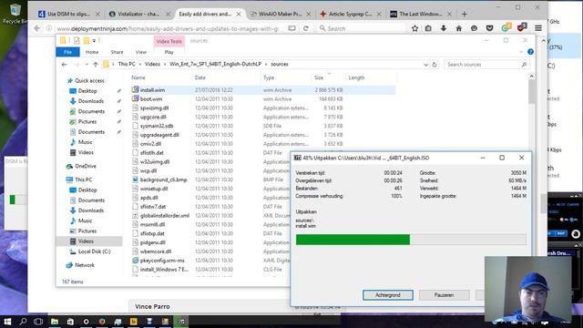Switch to Use DSM to slips tab
Image resolution: width=583 pixels, height=328 pixels.
coord(69,15)
